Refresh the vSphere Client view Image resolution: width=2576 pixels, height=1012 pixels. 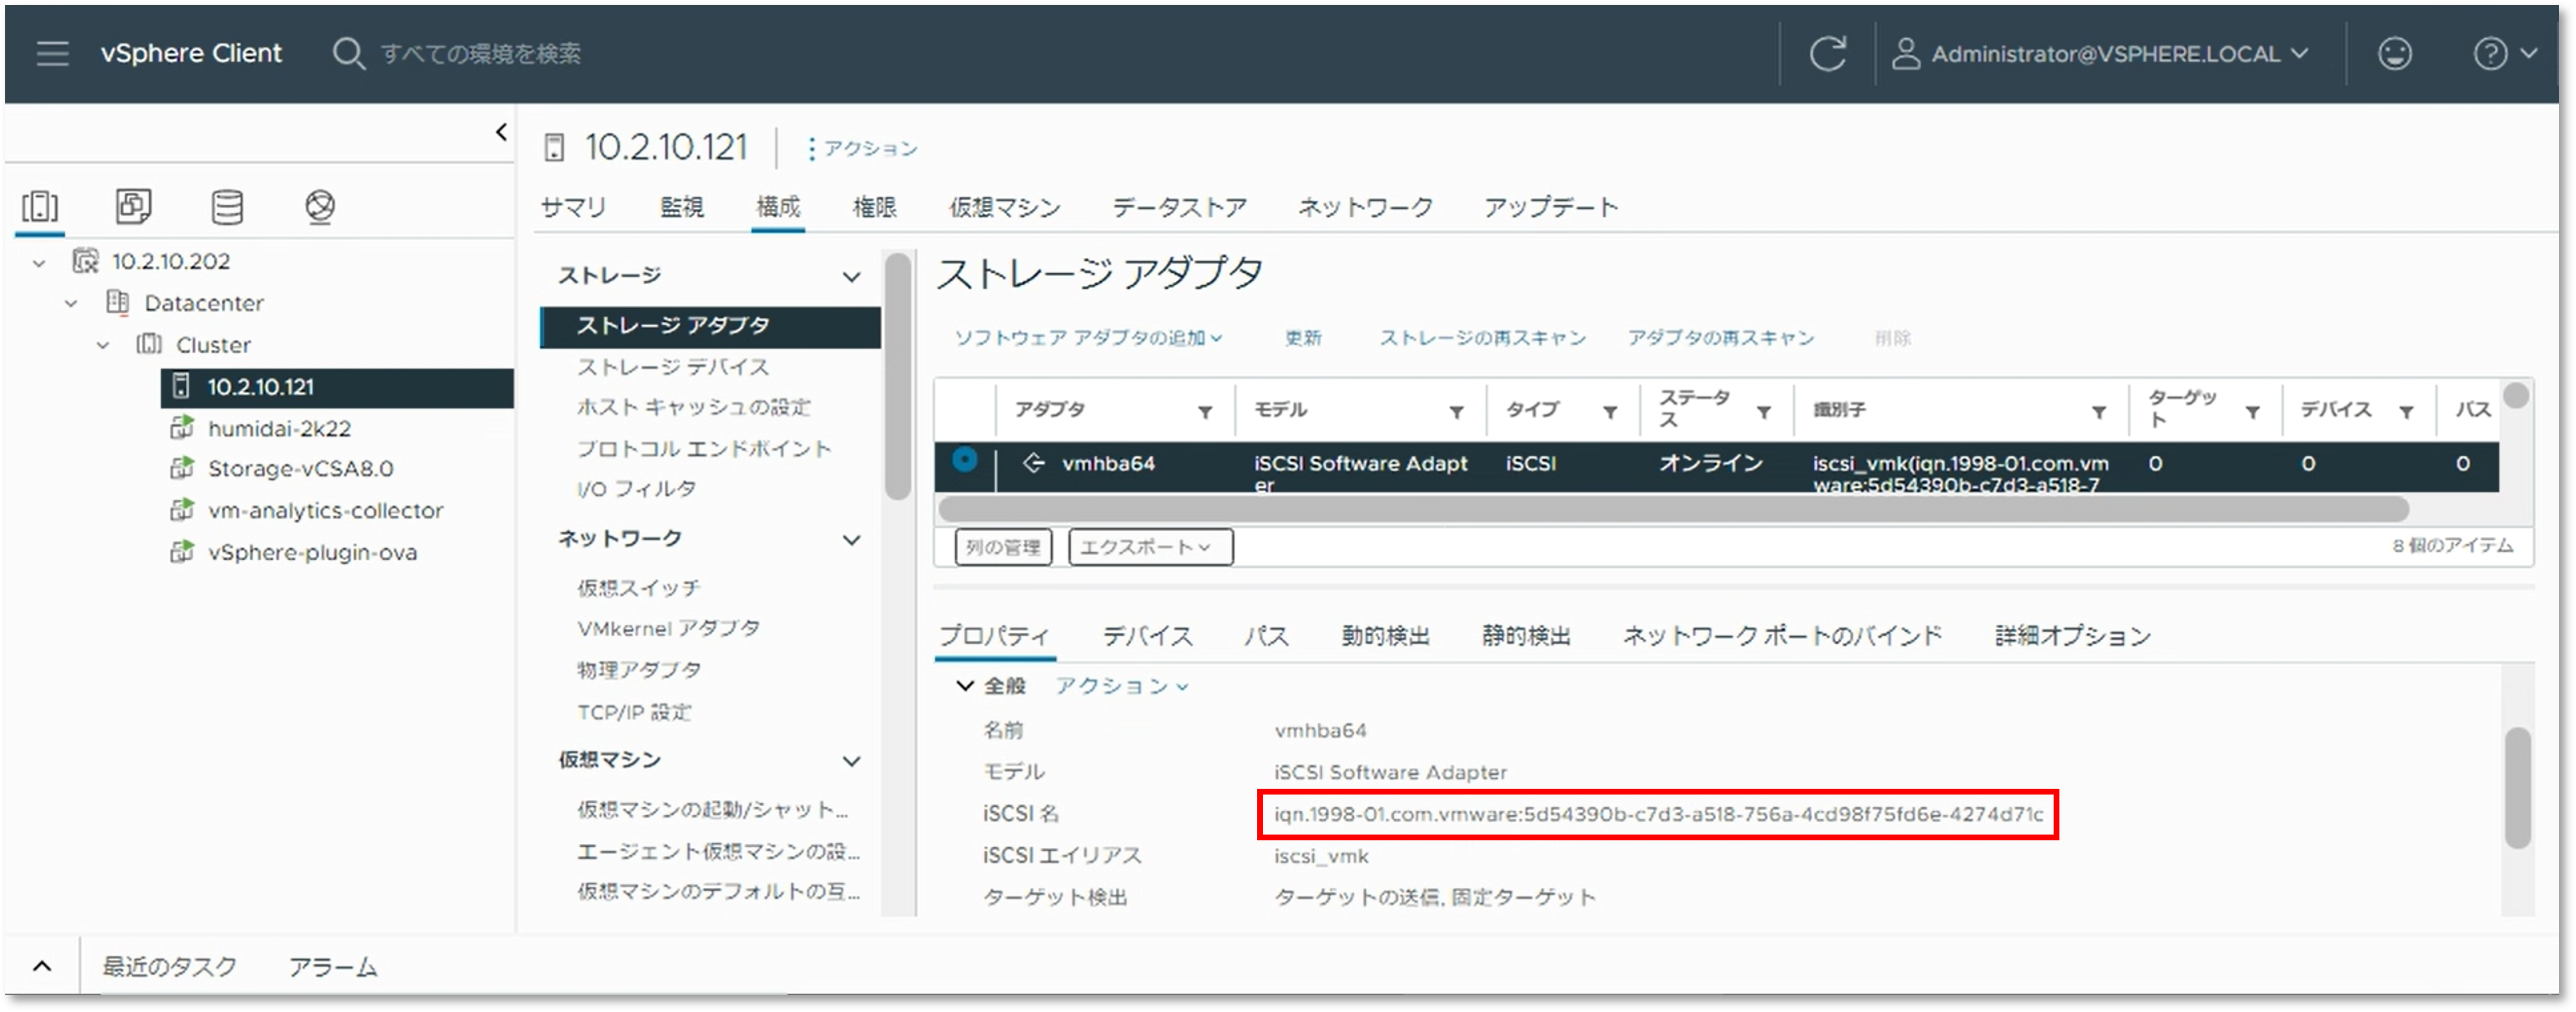tap(1827, 53)
